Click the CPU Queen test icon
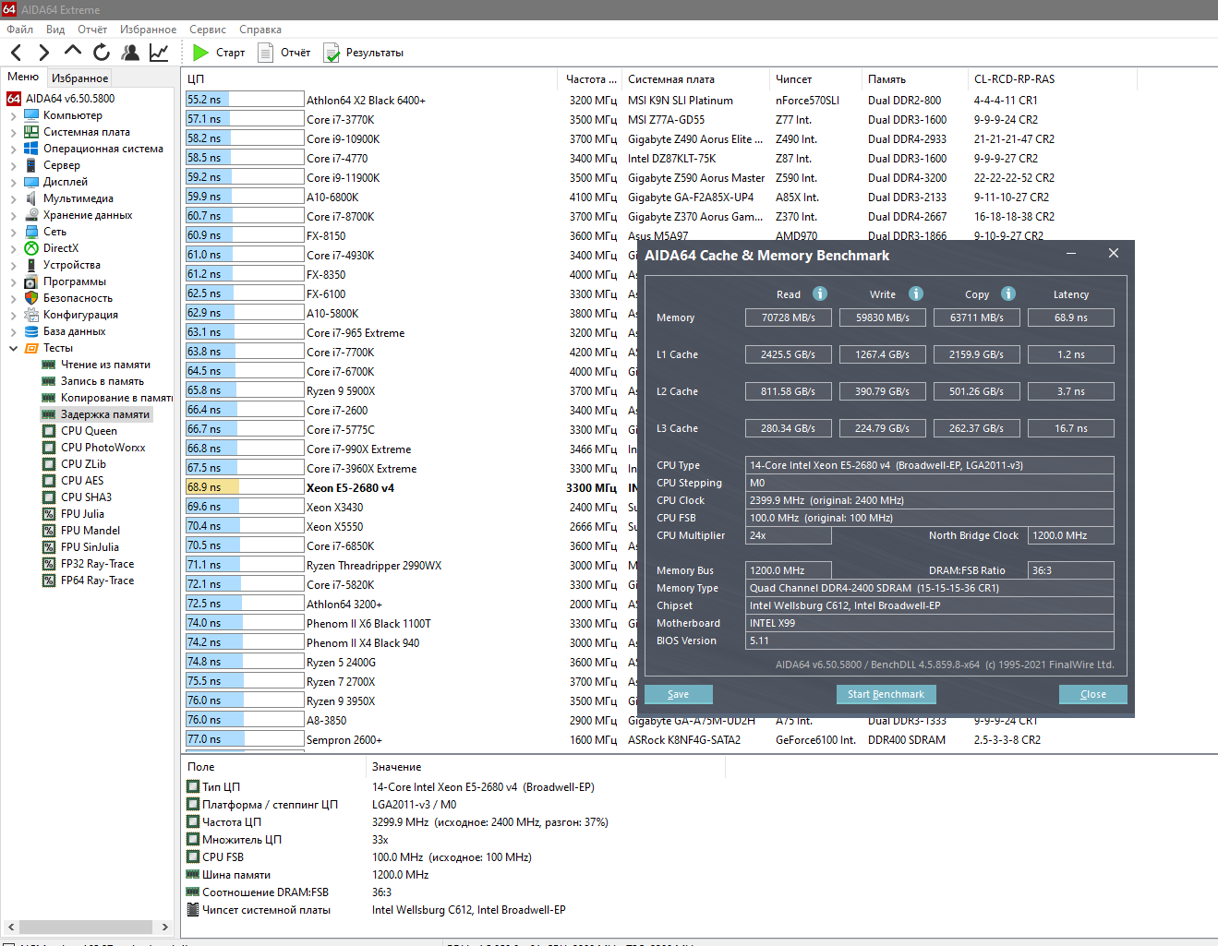Screen dimensions: 1218x946 pyautogui.click(x=49, y=431)
